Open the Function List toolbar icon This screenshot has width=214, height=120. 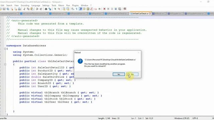tap(92, 9)
